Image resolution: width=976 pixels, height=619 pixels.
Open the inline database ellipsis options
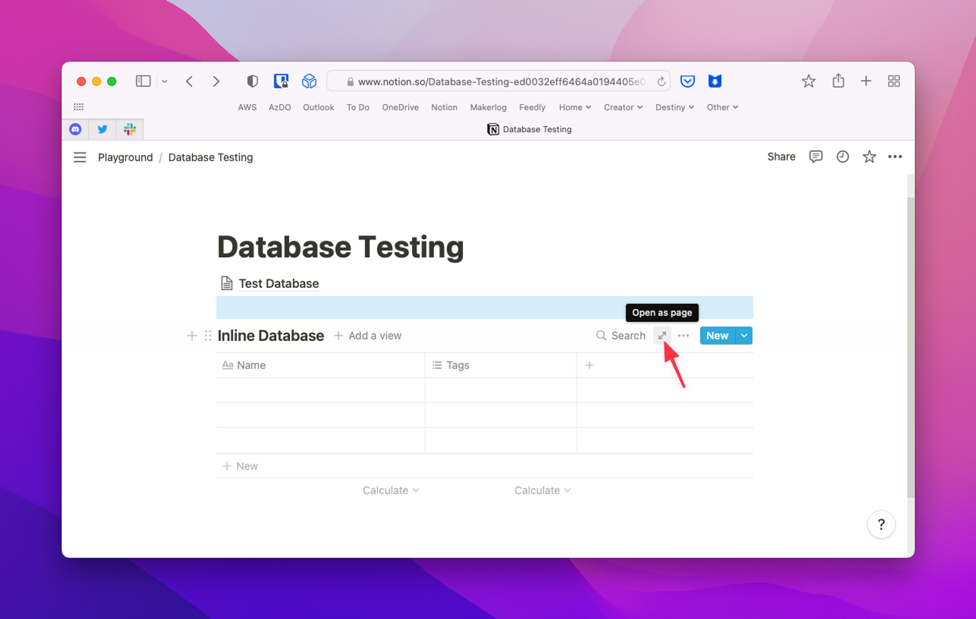(683, 335)
